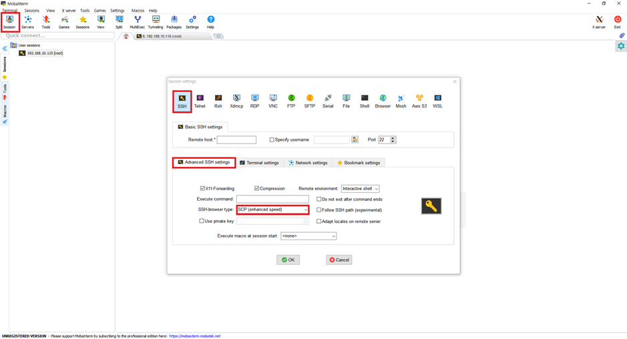Screen dimensions: 627x339
Task: Check Do not exit after command ends
Action: pos(319,199)
